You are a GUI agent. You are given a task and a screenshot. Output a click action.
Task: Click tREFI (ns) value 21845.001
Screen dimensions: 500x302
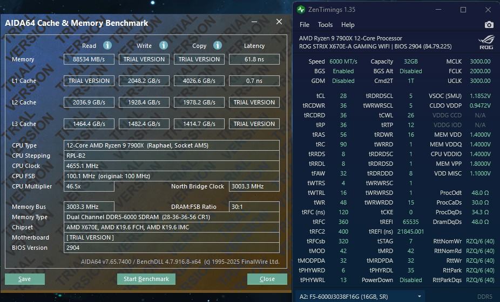411,231
